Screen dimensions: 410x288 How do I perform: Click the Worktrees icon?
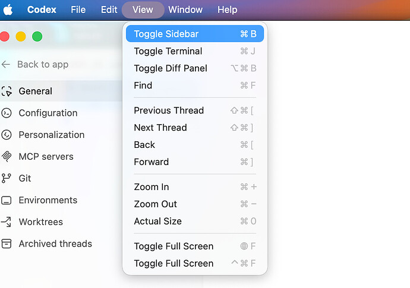pos(7,222)
